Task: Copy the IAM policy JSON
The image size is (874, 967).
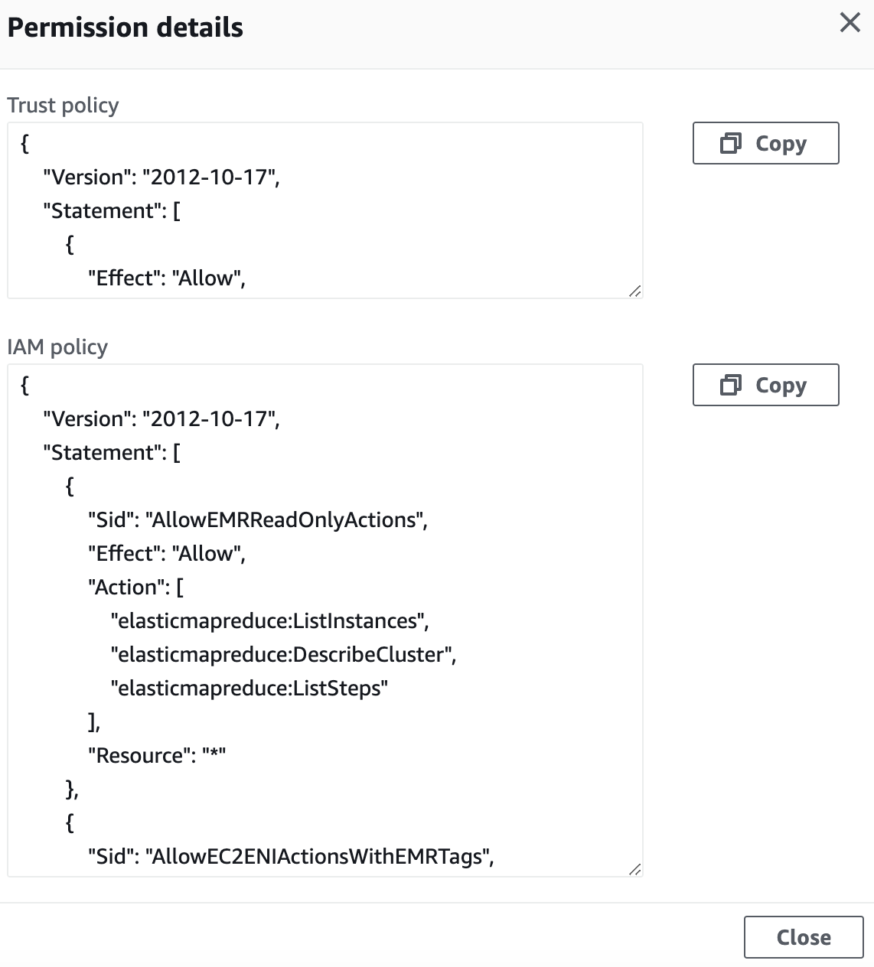Action: [765, 385]
